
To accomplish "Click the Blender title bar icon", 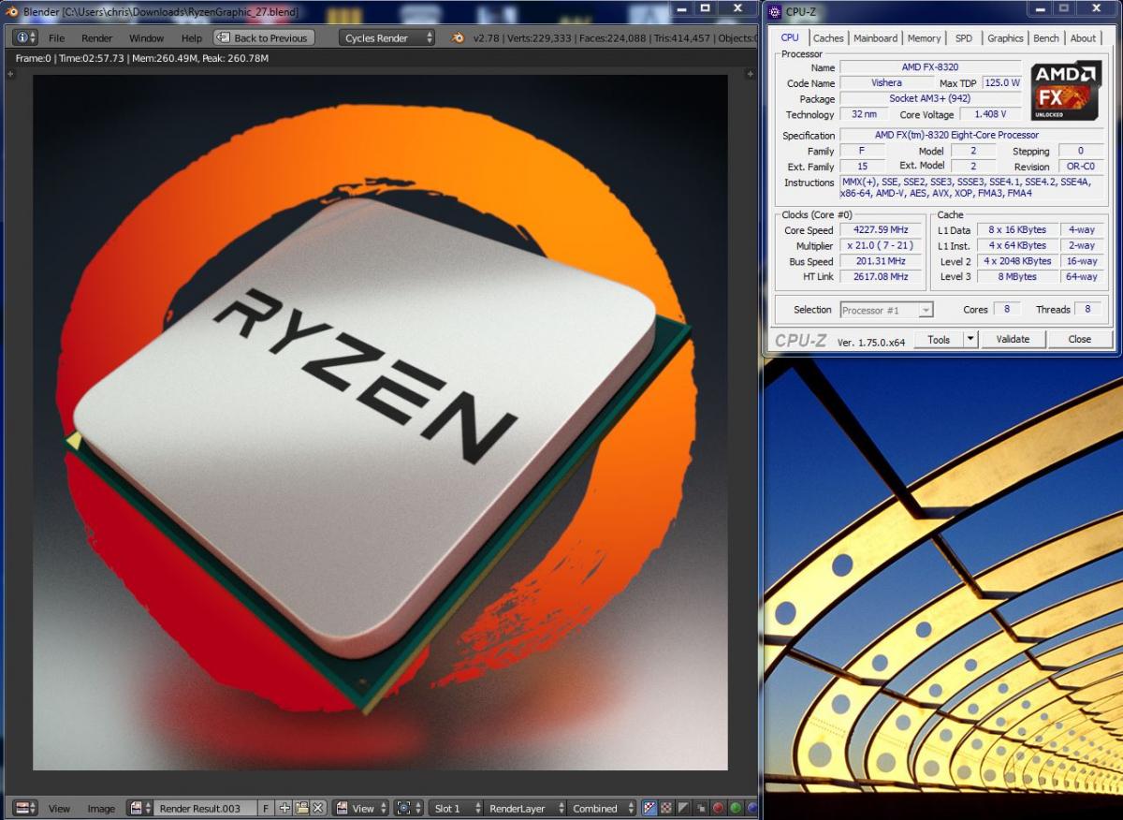I will click(11, 11).
